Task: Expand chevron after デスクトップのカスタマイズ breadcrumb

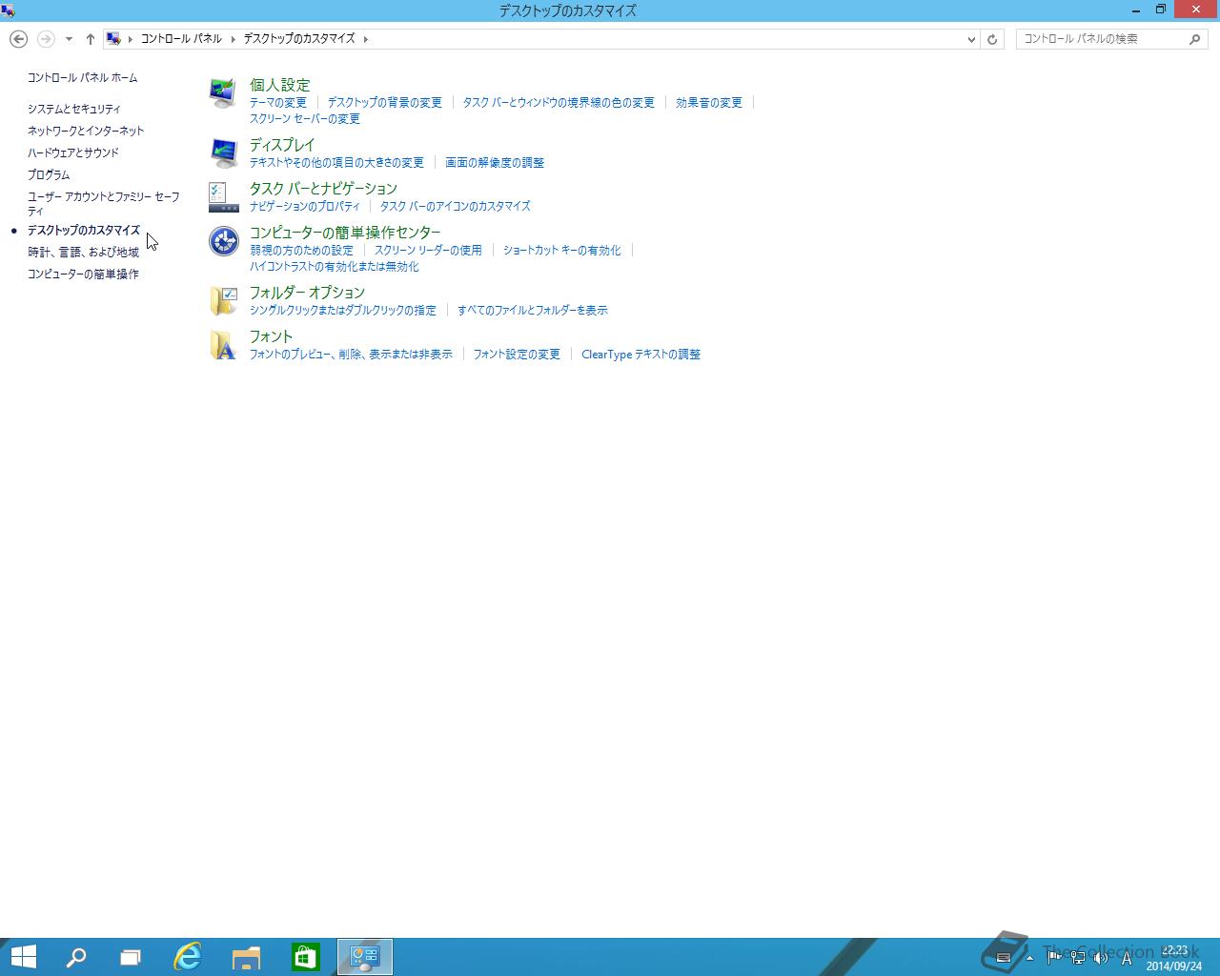Action: (365, 39)
